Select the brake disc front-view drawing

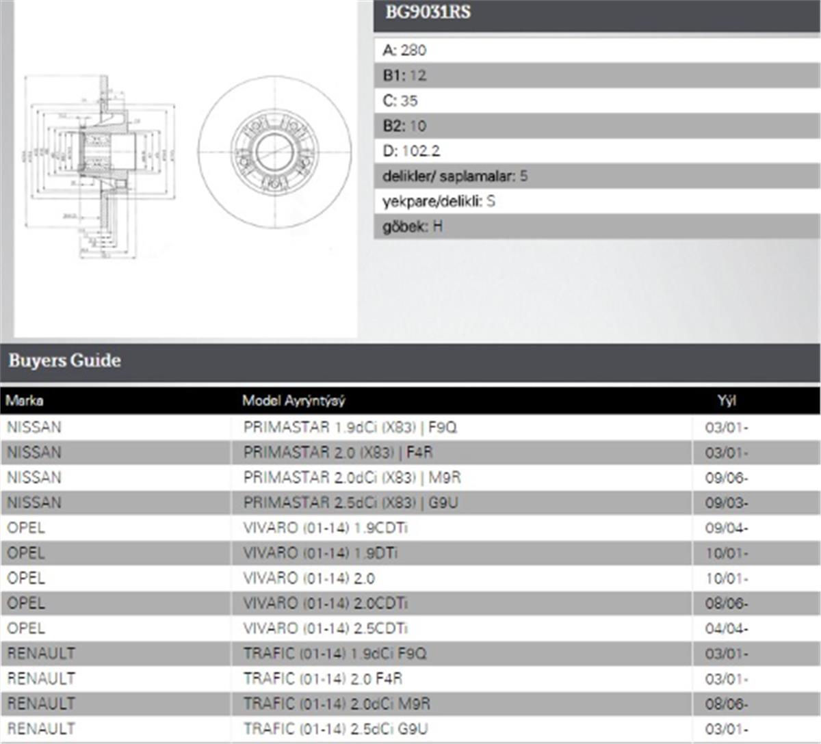point(274,152)
